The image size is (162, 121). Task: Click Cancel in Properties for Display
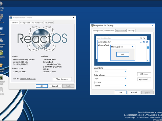tap(134, 93)
